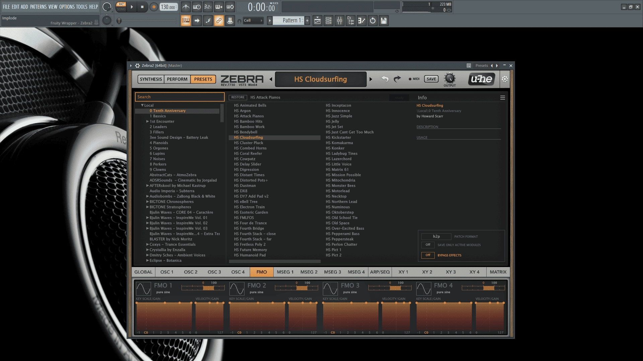This screenshot has width=643, height=361.
Task: Switch to the PERFORM tab
Action: coord(177,79)
